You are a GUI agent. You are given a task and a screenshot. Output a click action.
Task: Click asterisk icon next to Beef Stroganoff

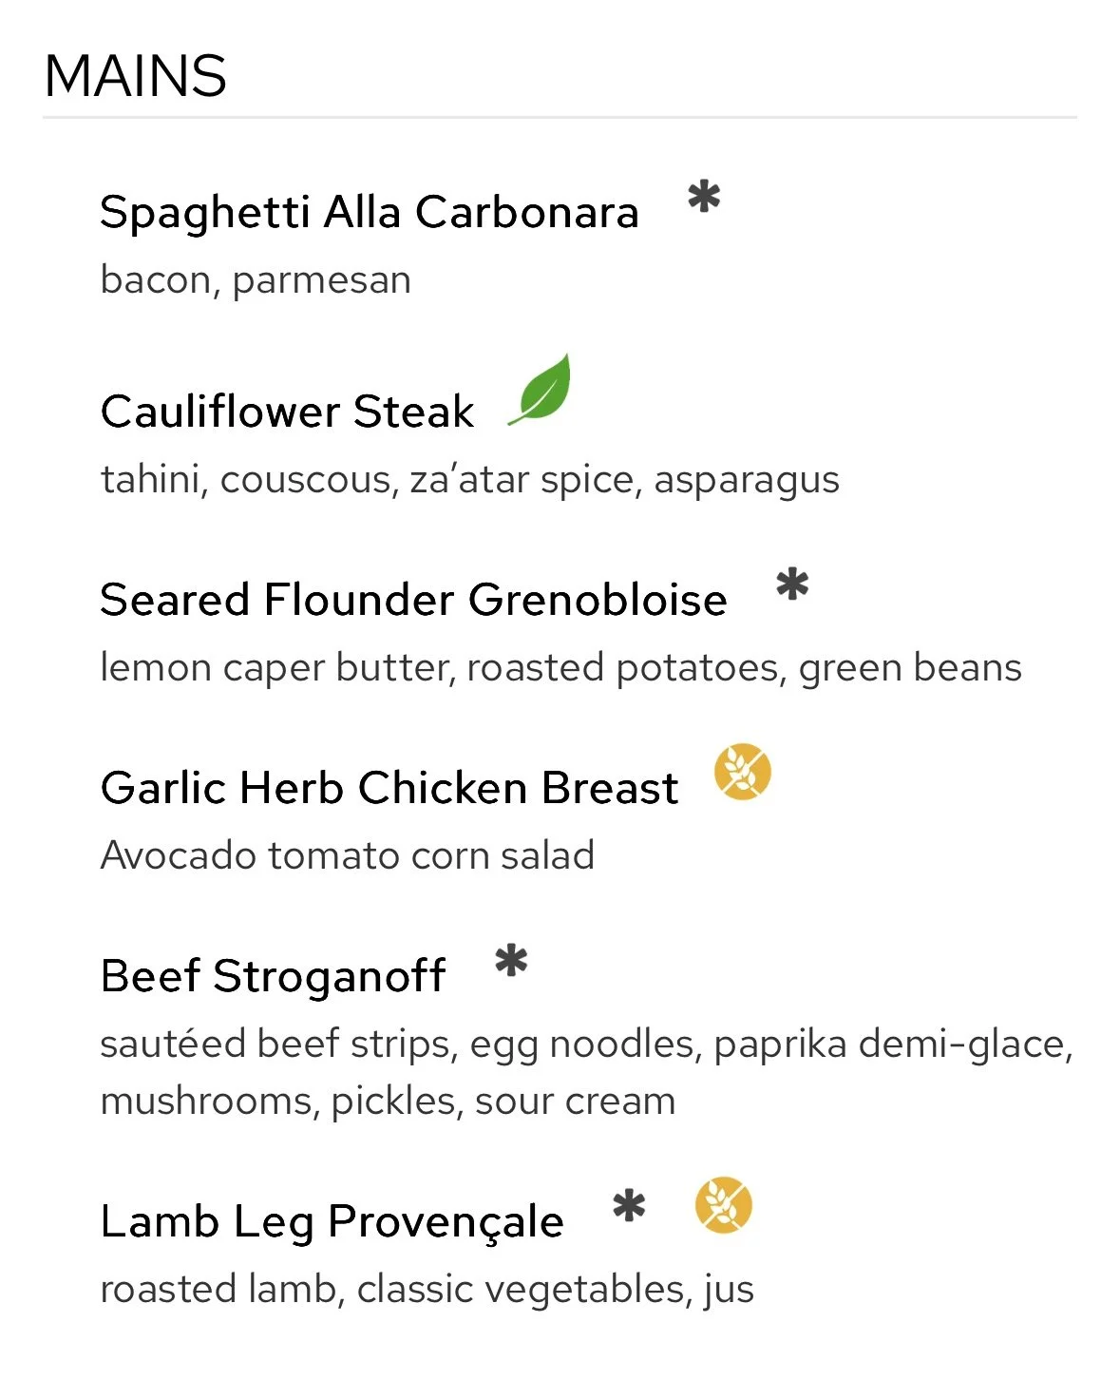click(511, 961)
